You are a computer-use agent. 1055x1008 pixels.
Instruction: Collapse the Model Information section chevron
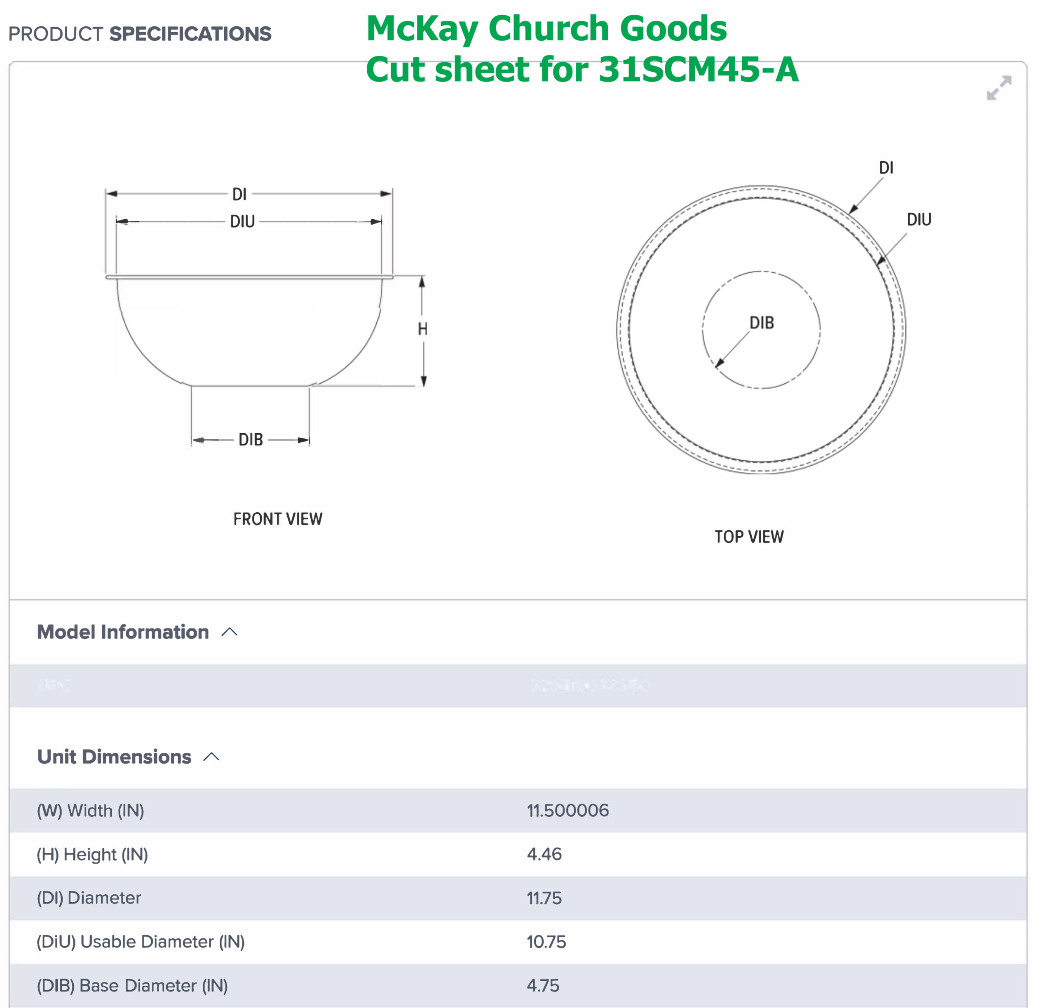coord(230,632)
